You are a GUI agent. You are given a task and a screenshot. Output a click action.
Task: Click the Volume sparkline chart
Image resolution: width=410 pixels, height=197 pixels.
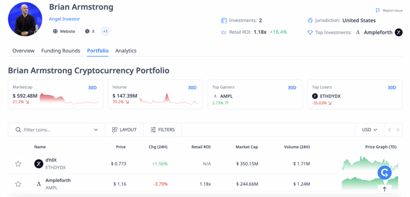[169, 99]
